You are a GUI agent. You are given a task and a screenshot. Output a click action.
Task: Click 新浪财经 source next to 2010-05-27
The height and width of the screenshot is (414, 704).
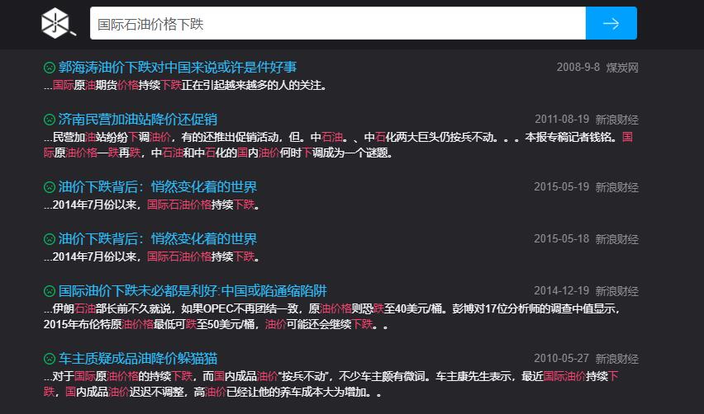617,359
